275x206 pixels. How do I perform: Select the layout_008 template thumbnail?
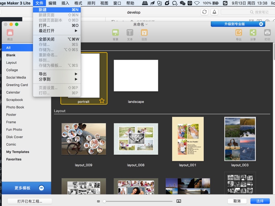pyautogui.click(x=136, y=139)
